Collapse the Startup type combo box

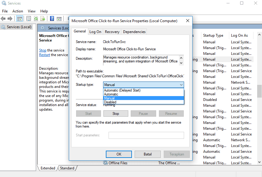(181, 85)
